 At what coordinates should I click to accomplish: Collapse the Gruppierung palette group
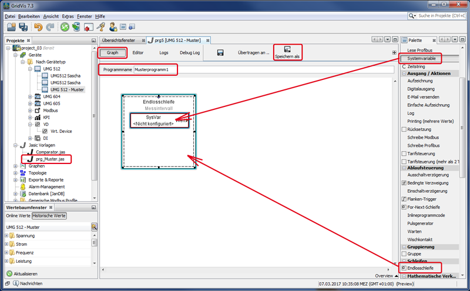pos(404,247)
